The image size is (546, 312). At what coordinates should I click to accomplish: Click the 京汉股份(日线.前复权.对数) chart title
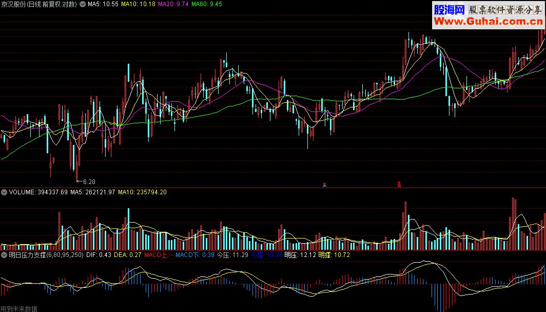[39, 4]
